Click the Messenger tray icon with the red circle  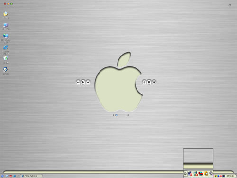(x=196, y=174)
